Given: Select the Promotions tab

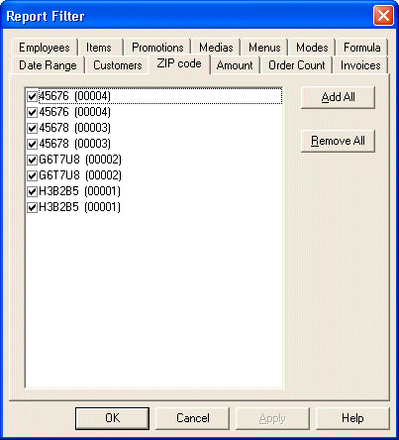Looking at the screenshot, I should [x=157, y=48].
